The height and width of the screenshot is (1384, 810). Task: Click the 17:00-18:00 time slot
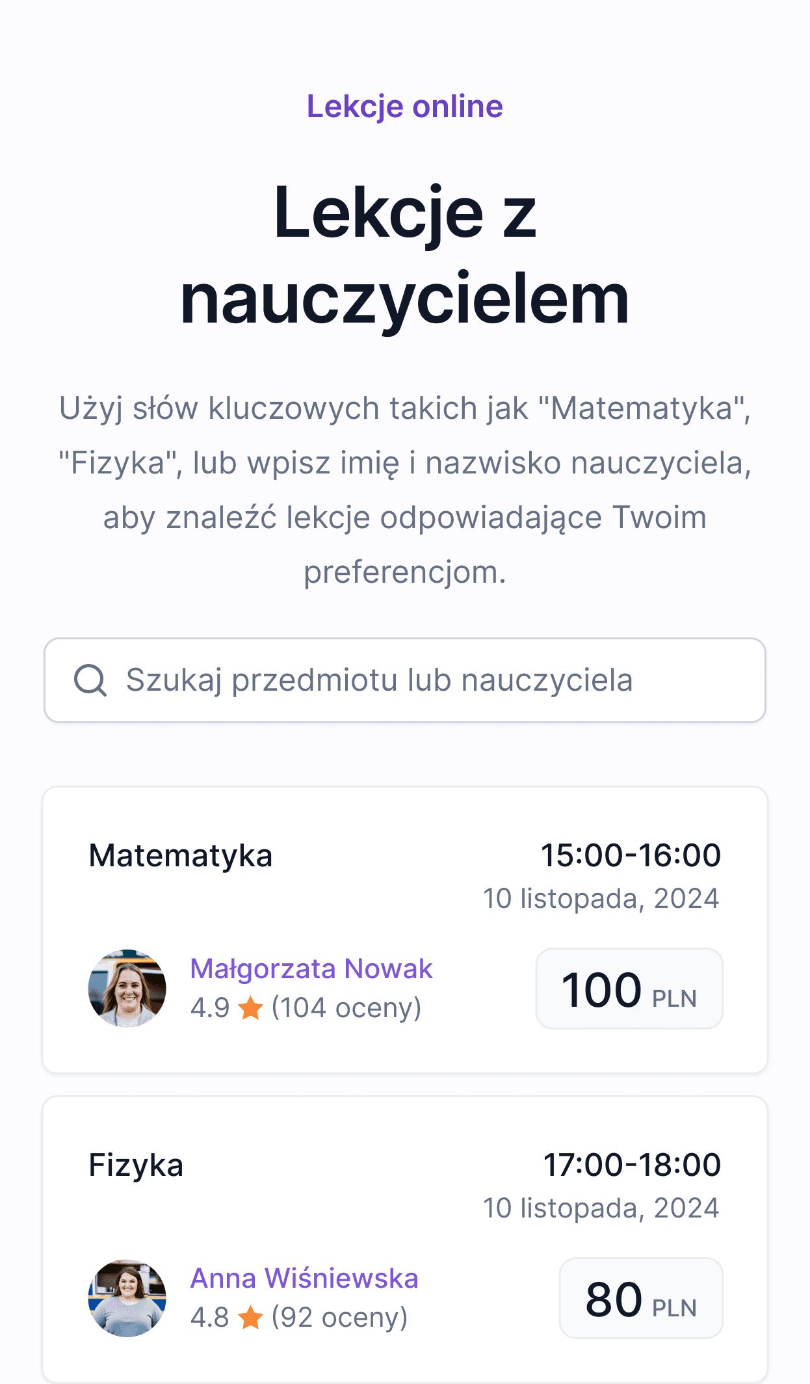[x=632, y=1165]
